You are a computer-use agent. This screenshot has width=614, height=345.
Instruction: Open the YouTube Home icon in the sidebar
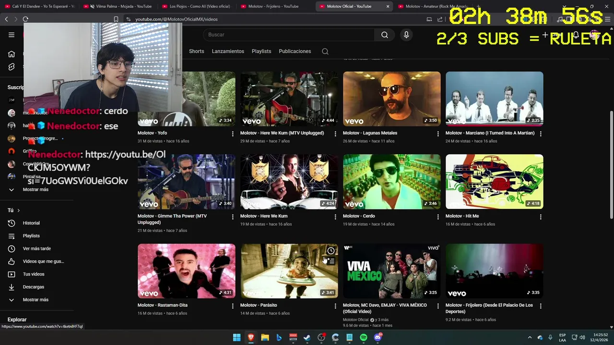pyautogui.click(x=12, y=54)
